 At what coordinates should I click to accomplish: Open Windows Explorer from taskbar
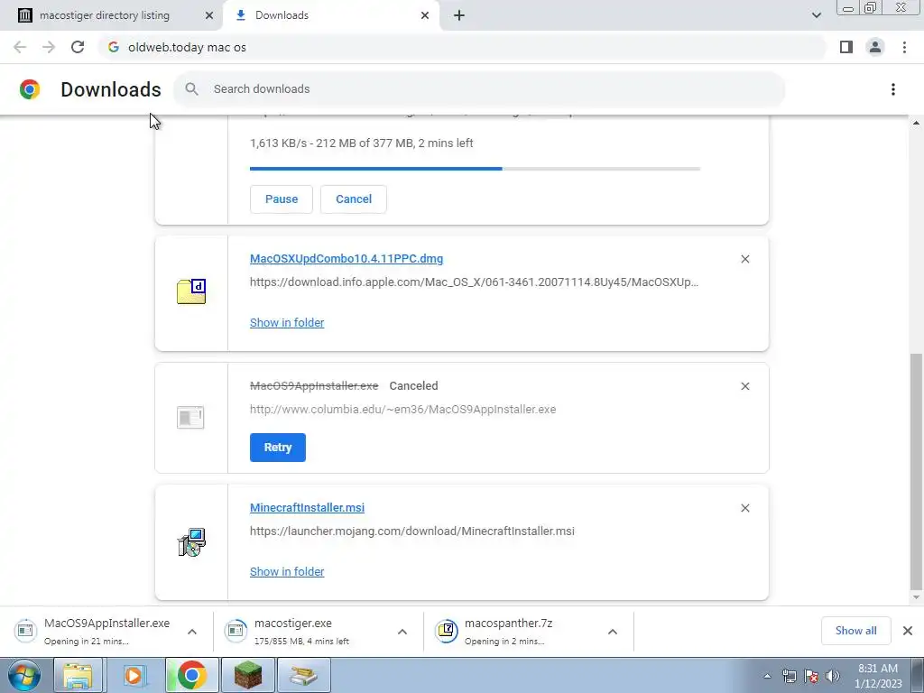(x=78, y=675)
